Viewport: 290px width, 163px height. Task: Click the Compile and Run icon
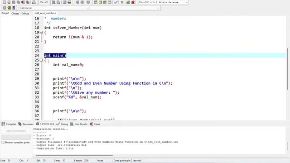pyautogui.click(x=105, y=2)
